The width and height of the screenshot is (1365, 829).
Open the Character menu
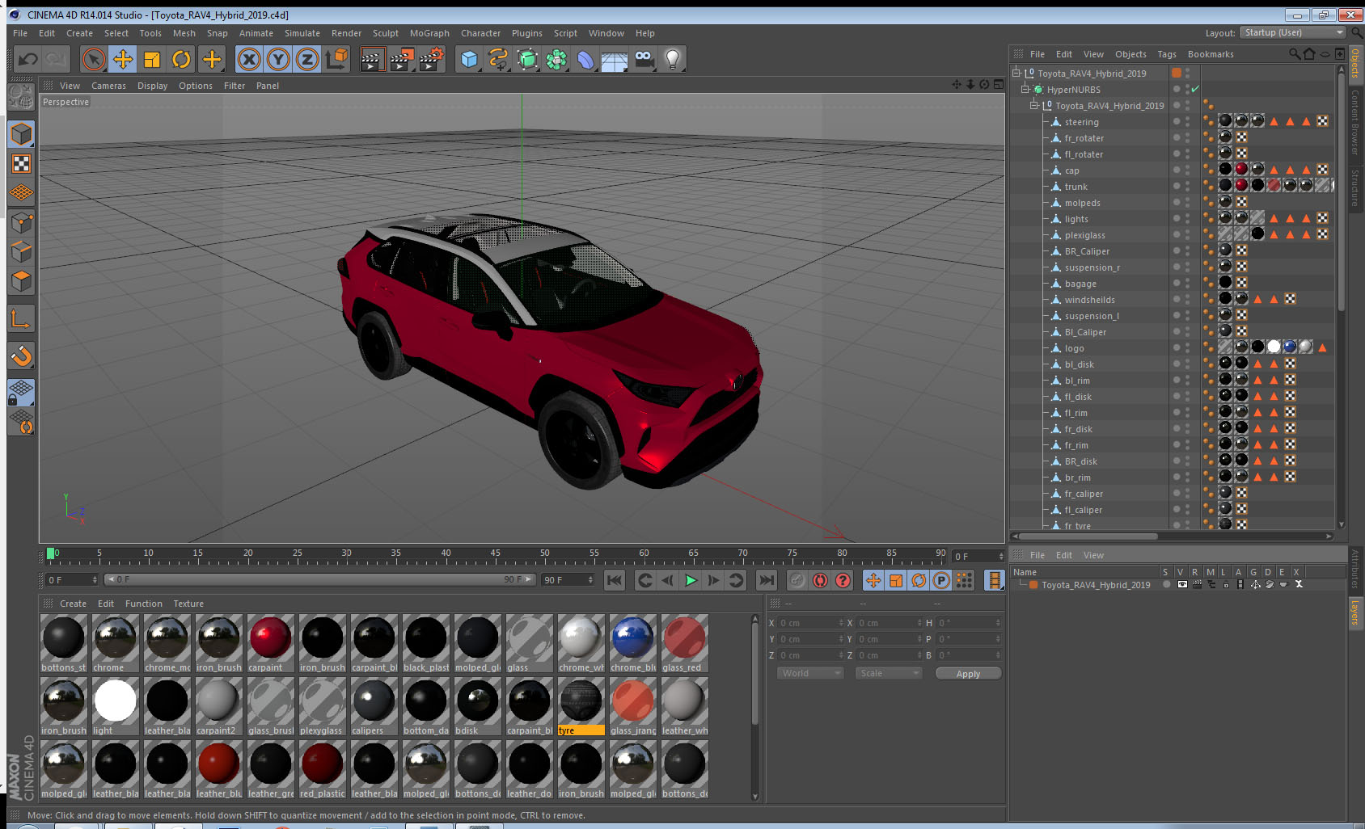480,33
